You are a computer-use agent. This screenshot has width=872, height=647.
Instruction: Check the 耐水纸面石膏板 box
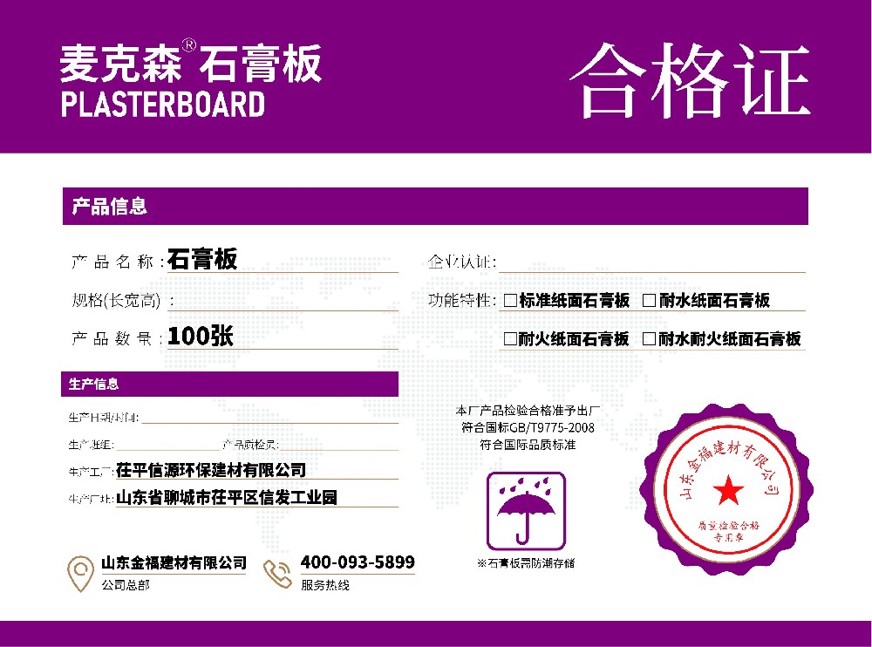[x=649, y=301]
